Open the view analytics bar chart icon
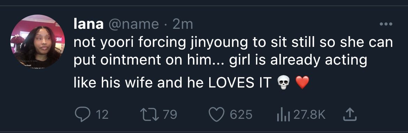The width and height of the screenshot is (408, 133). tap(284, 115)
